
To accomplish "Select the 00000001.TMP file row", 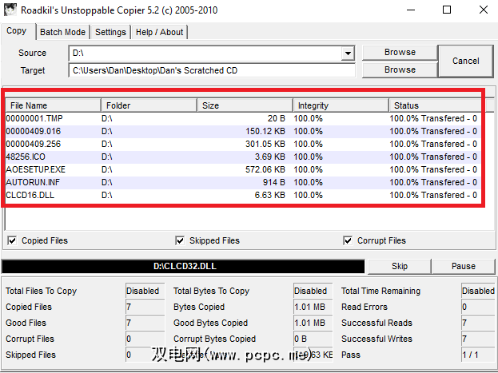I will [x=243, y=118].
